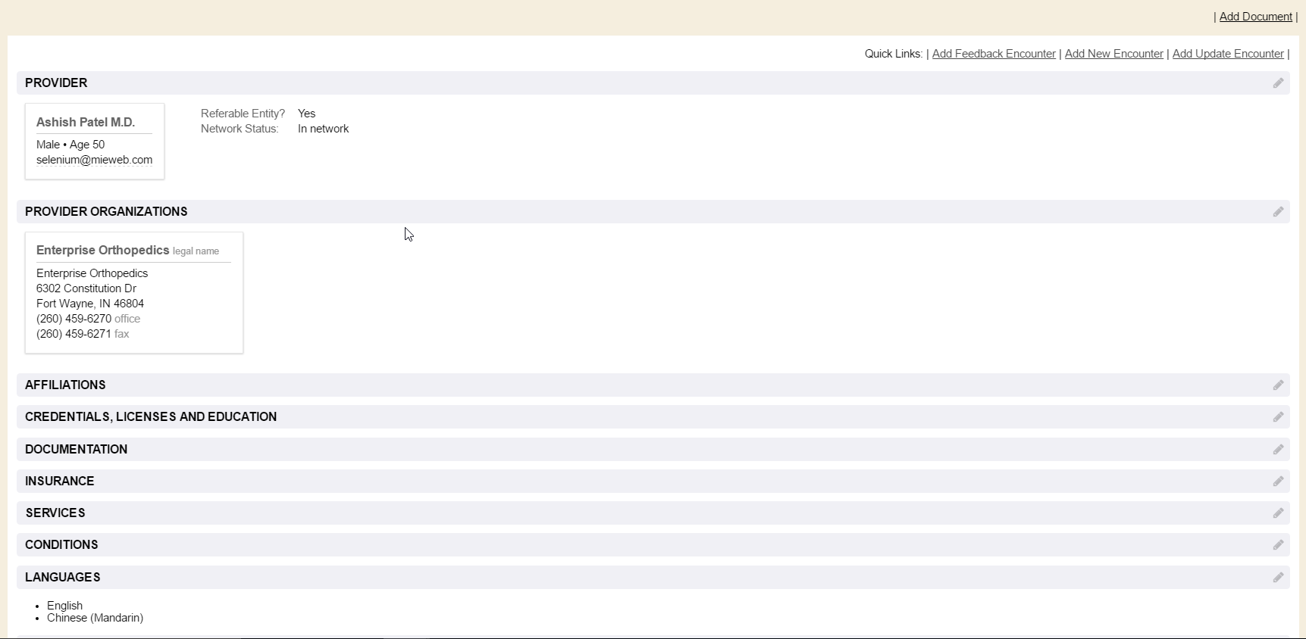Click the Add Feedback Encounter quick link
Screen dimensions: 1306x639
[993, 54]
